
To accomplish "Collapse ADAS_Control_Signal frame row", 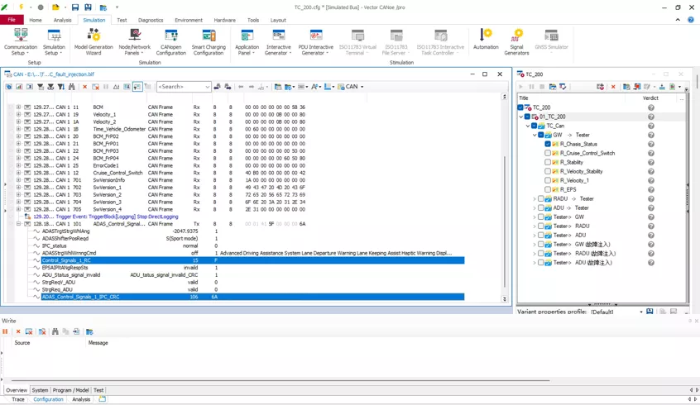I will pyautogui.click(x=18, y=224).
